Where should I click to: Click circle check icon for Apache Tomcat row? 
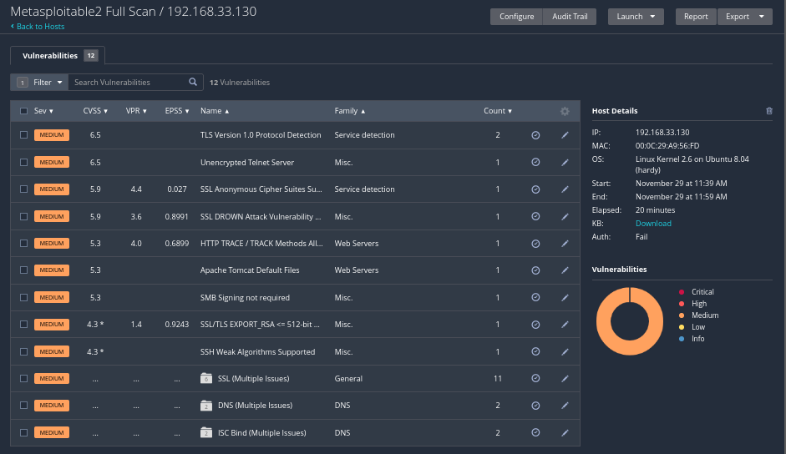click(x=535, y=270)
